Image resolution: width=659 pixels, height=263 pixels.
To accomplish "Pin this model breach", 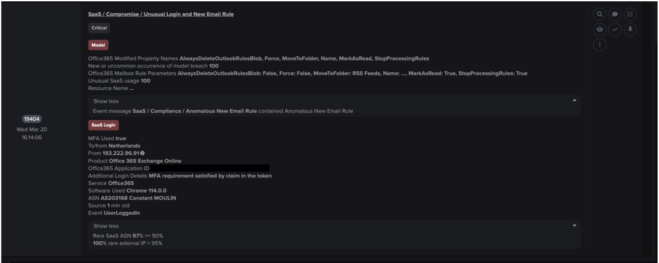I will [630, 29].
